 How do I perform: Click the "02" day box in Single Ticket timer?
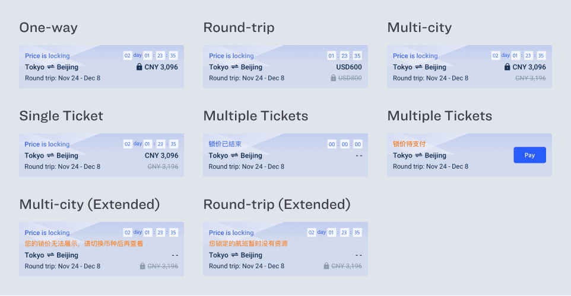pyautogui.click(x=128, y=144)
